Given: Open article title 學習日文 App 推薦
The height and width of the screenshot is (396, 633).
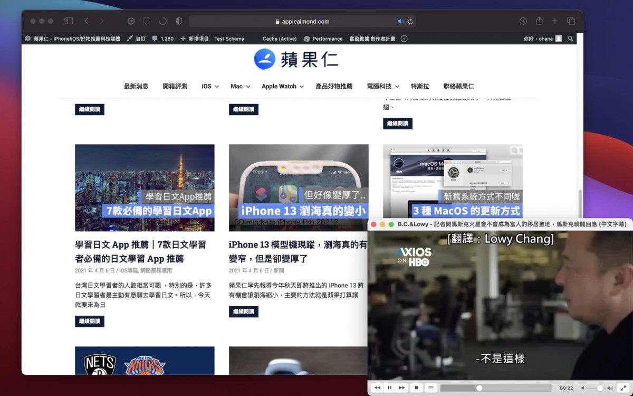Looking at the screenshot, I should [x=141, y=251].
